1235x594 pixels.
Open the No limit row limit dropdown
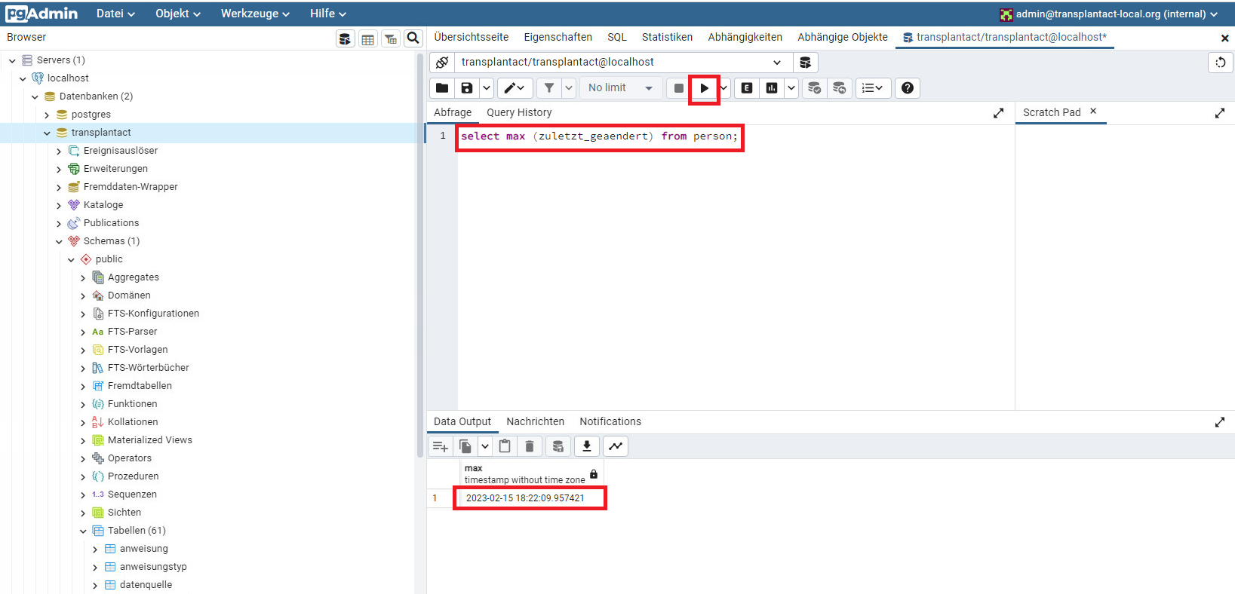(620, 88)
